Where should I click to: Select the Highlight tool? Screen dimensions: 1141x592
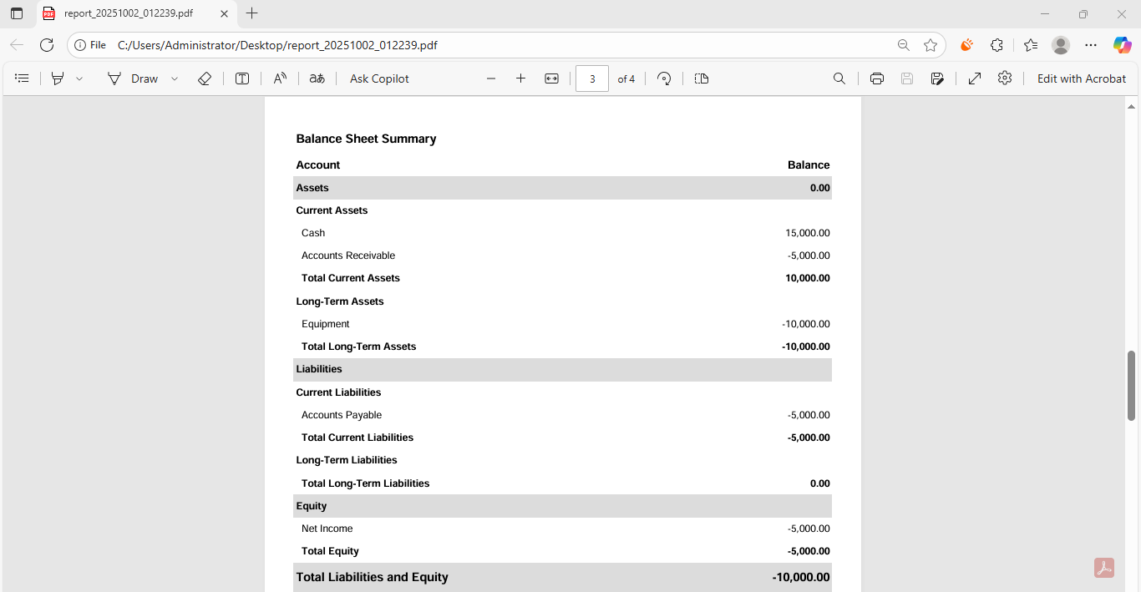(x=58, y=78)
